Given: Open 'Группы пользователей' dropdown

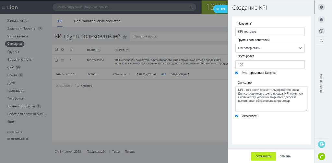Looking at the screenshot, I should [x=270, y=48].
